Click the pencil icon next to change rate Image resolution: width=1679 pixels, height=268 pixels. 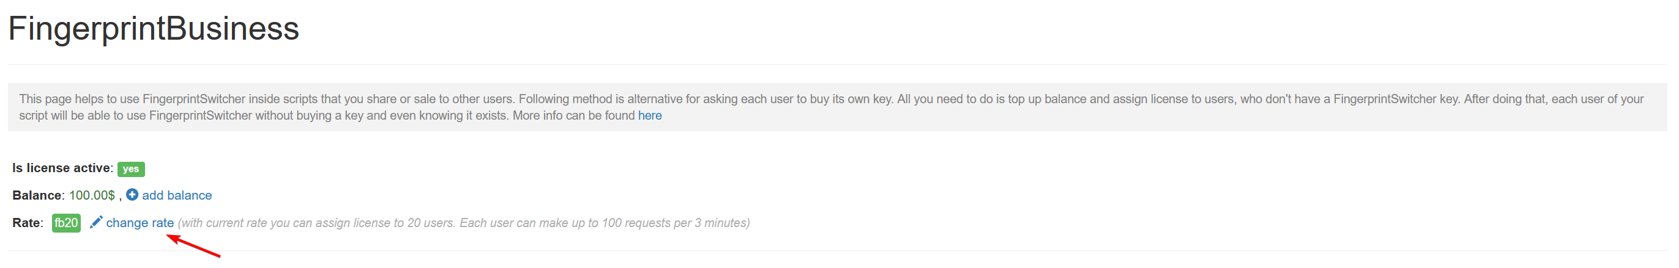pos(96,222)
